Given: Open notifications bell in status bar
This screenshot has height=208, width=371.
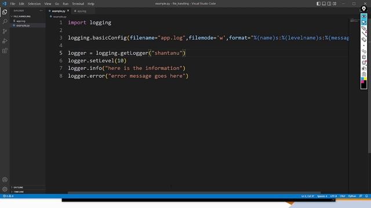Looking at the screenshot, I should (366, 196).
